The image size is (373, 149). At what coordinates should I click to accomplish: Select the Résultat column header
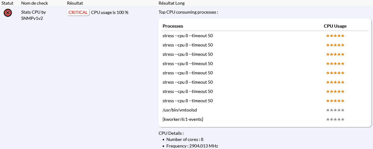(75, 3)
